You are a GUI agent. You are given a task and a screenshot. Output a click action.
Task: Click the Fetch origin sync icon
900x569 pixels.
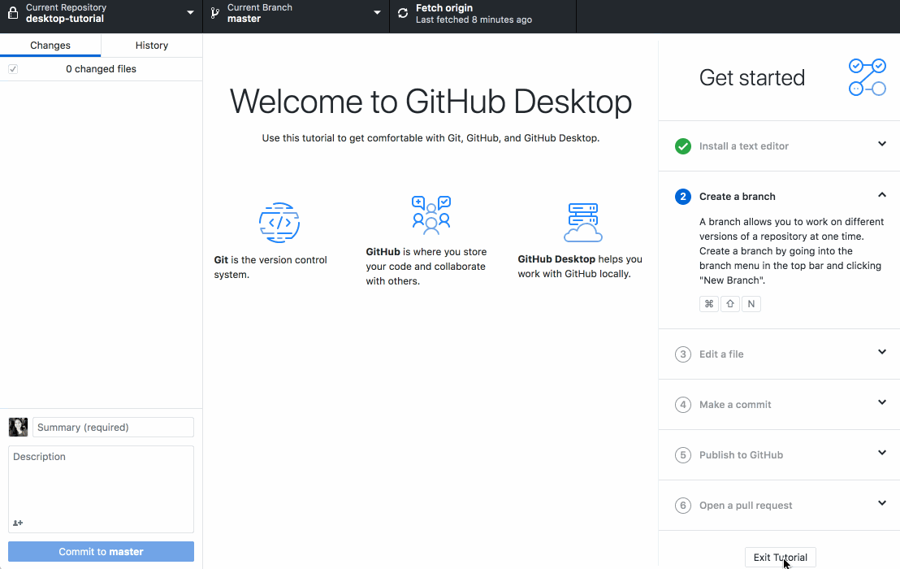tap(402, 13)
